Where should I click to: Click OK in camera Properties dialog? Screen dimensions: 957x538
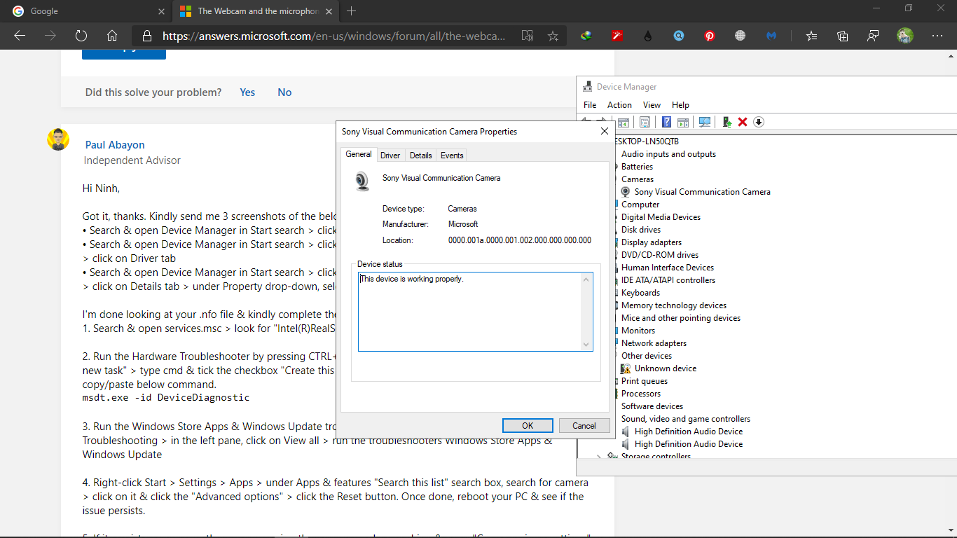528,425
